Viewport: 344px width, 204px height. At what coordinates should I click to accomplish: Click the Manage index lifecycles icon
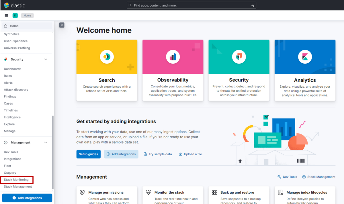pos(281,193)
